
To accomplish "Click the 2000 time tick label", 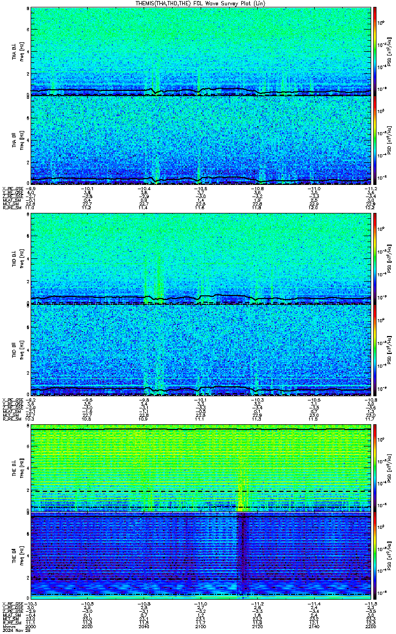I will pos(31,626).
